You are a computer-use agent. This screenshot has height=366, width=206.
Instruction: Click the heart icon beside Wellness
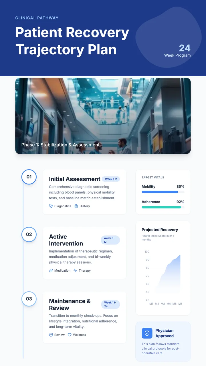coord(70,335)
